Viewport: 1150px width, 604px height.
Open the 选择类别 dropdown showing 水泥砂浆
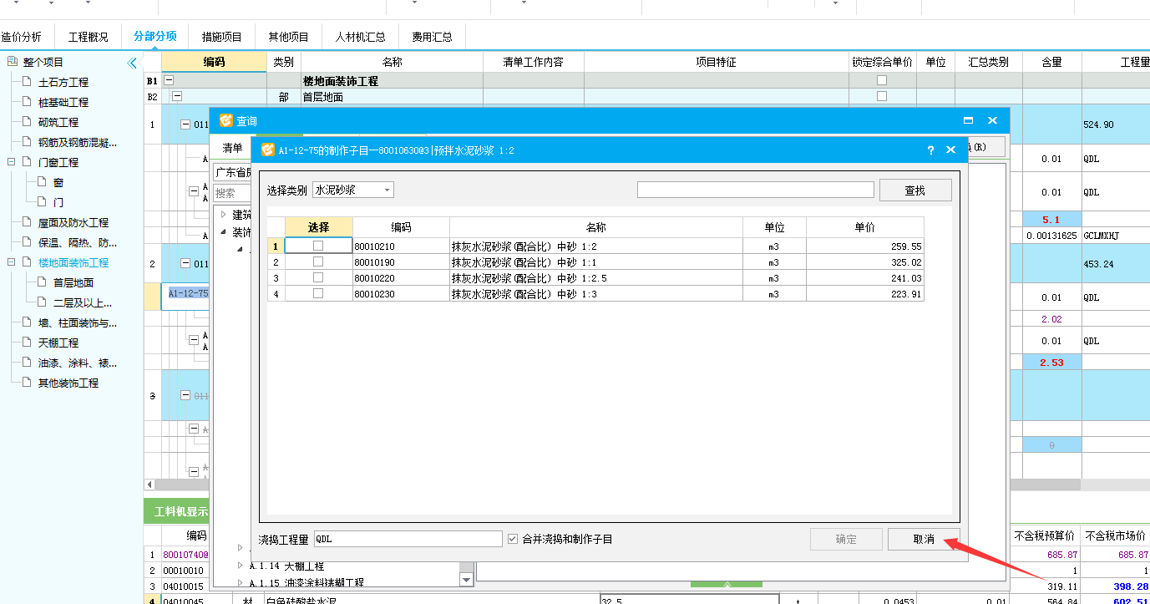coord(352,190)
